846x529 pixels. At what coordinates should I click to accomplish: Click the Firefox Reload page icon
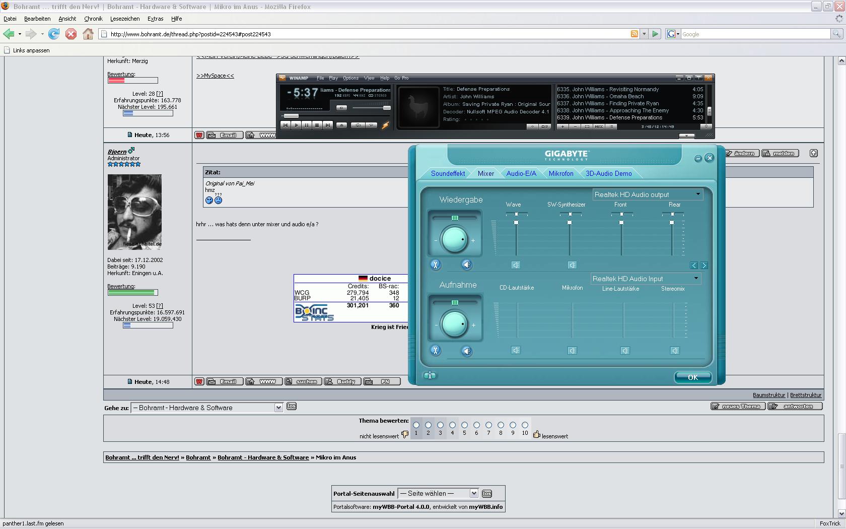pyautogui.click(x=54, y=34)
